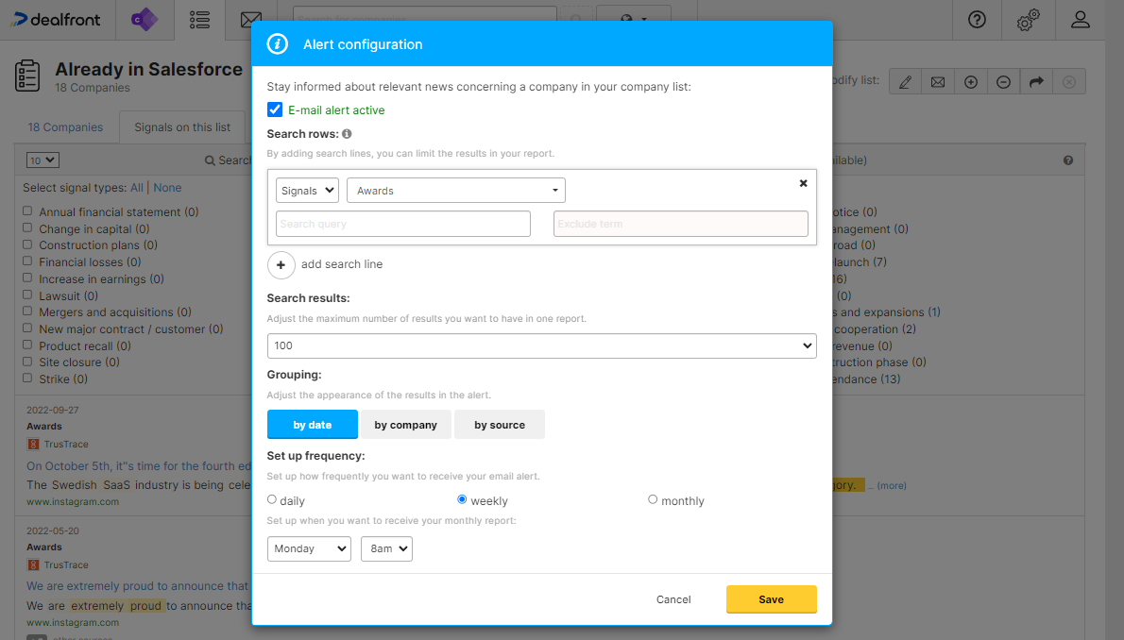This screenshot has height=640, width=1124.
Task: Click the plus circle icon to add companies
Action: pos(970,81)
